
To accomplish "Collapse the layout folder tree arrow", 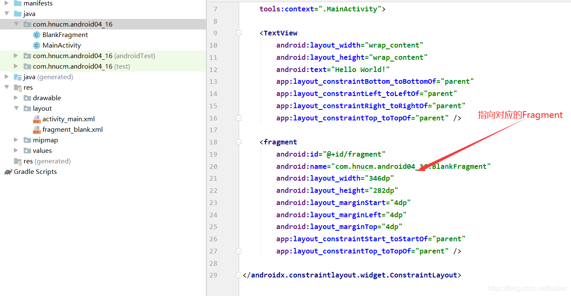I will [16, 109].
